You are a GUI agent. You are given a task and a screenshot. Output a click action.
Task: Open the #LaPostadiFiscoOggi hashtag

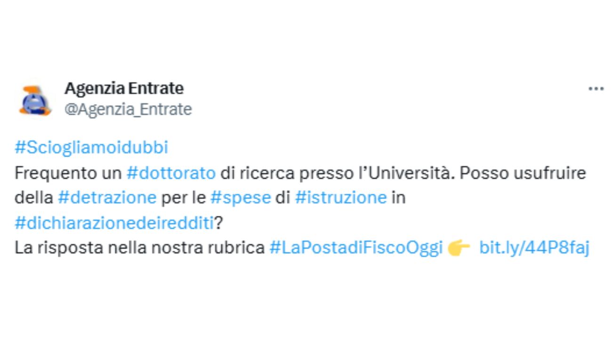pyautogui.click(x=356, y=248)
